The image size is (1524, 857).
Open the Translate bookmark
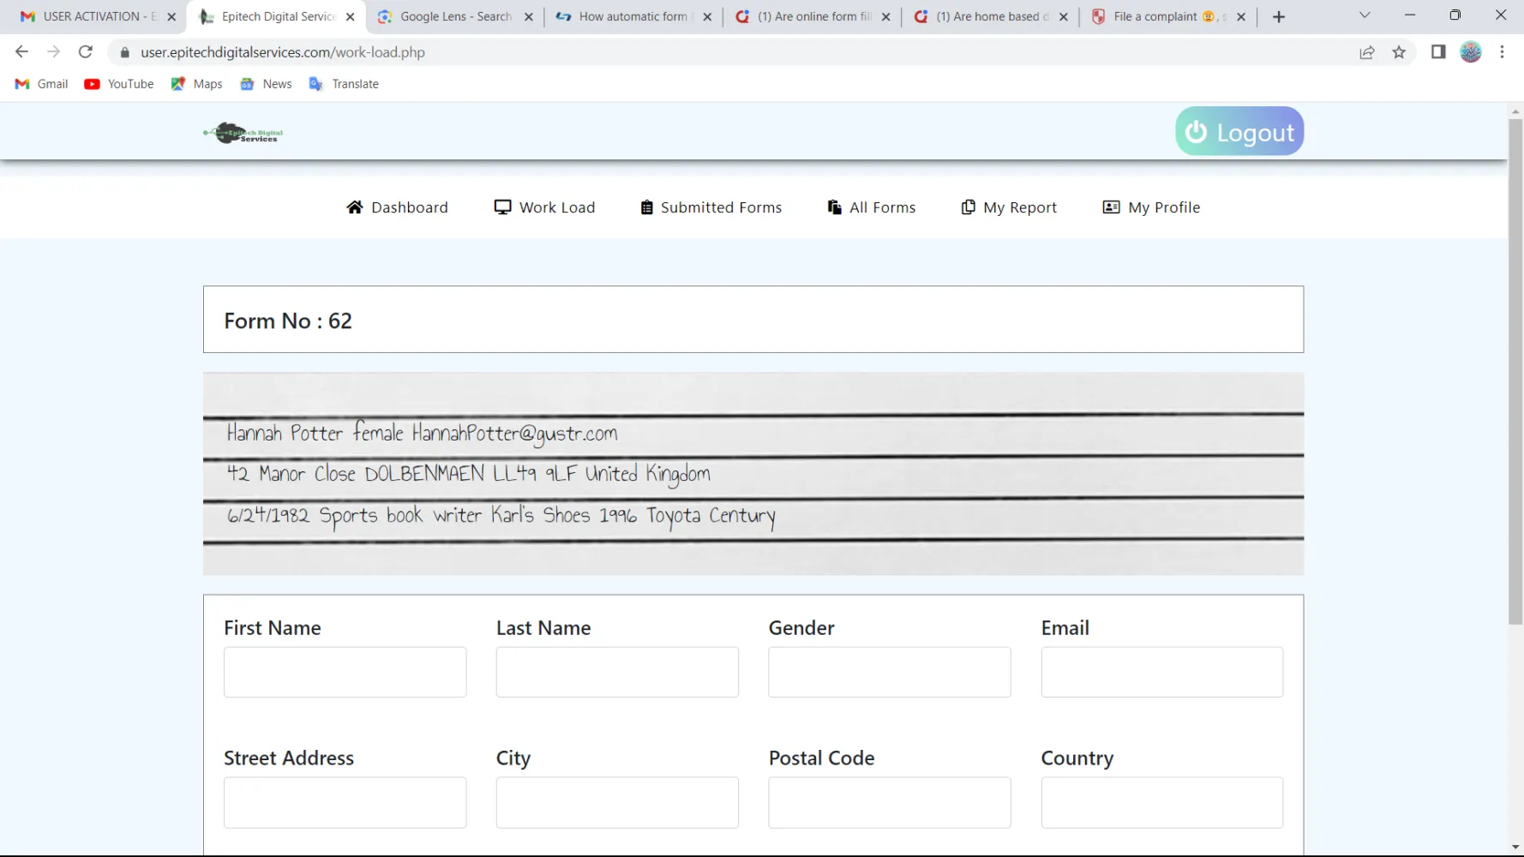tap(344, 84)
